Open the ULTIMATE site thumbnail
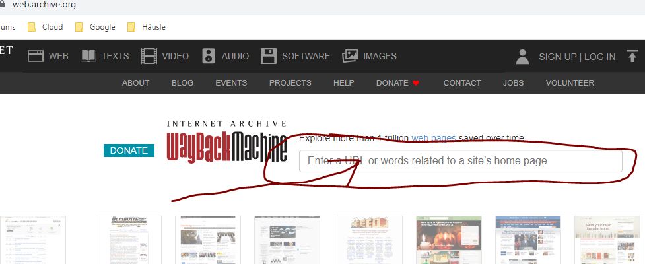 pos(129,240)
